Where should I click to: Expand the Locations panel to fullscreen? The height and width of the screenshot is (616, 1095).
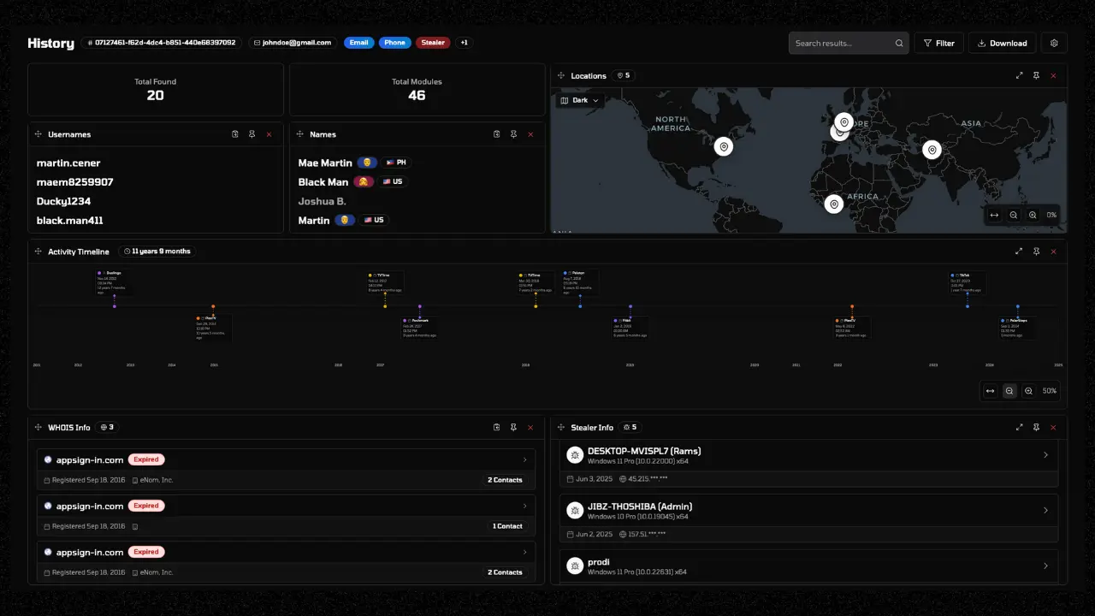(x=1020, y=75)
